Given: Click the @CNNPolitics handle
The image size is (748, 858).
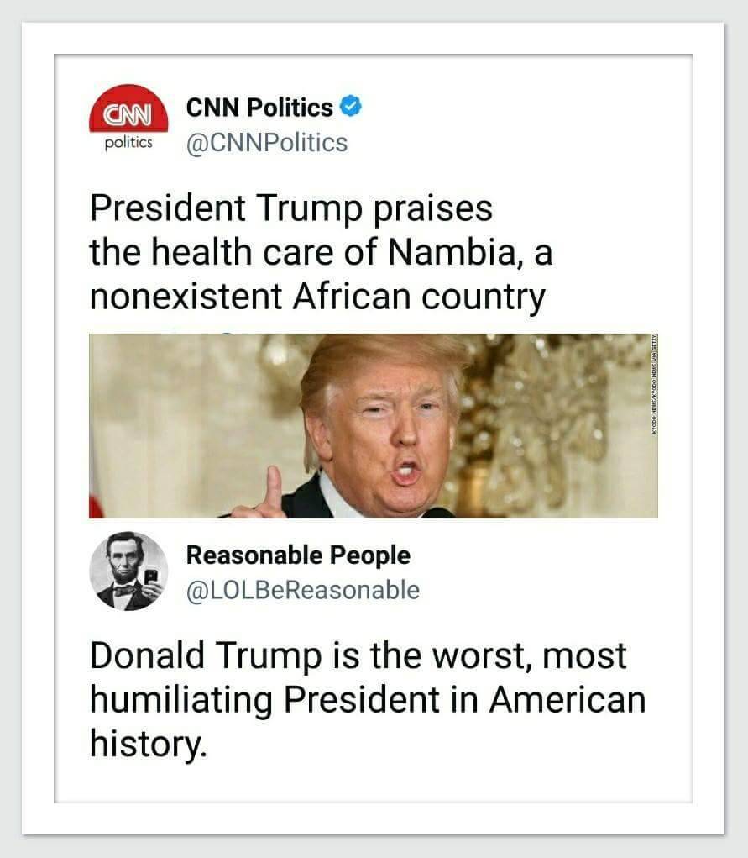Looking at the screenshot, I should tap(266, 143).
